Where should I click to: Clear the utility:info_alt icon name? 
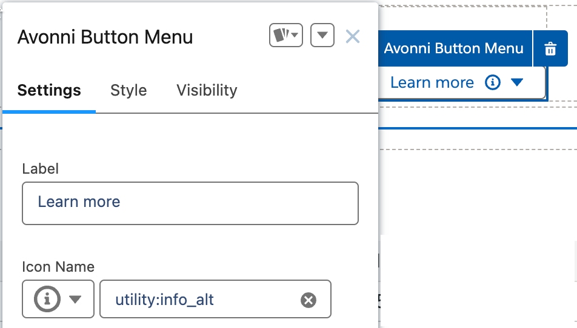click(x=309, y=300)
